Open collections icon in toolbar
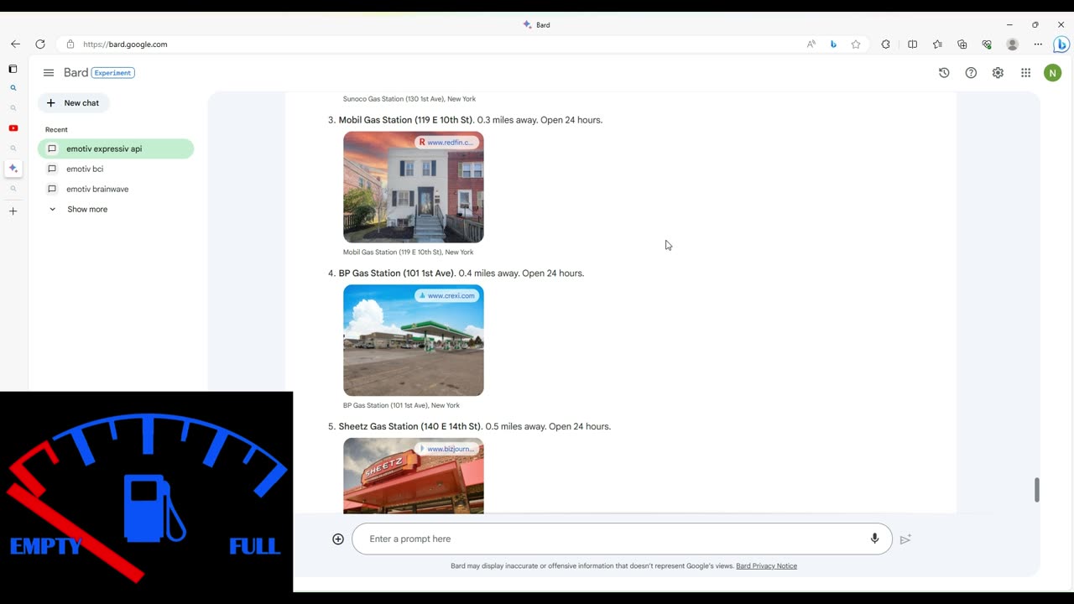This screenshot has width=1074, height=604. click(962, 44)
